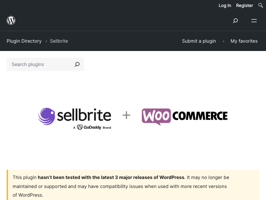This screenshot has height=200, width=266.
Task: Click the untested-plugin warning notice text
Action: pos(121,186)
